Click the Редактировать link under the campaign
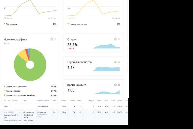 13,121
